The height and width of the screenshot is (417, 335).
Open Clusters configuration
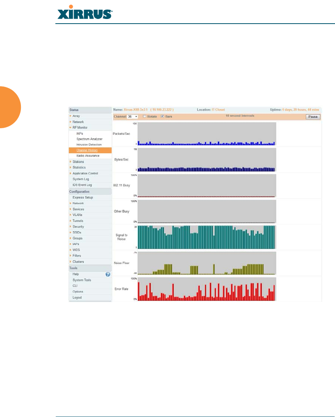click(x=78, y=262)
